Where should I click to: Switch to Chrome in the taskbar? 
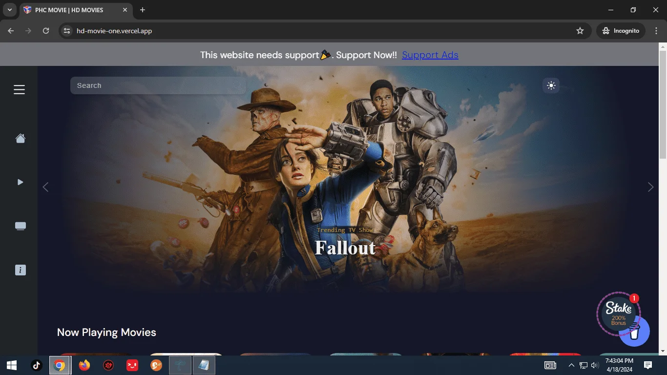click(60, 365)
